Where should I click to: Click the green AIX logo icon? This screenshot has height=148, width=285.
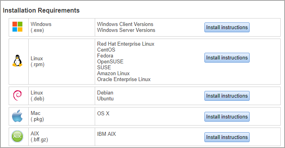coord(17,136)
